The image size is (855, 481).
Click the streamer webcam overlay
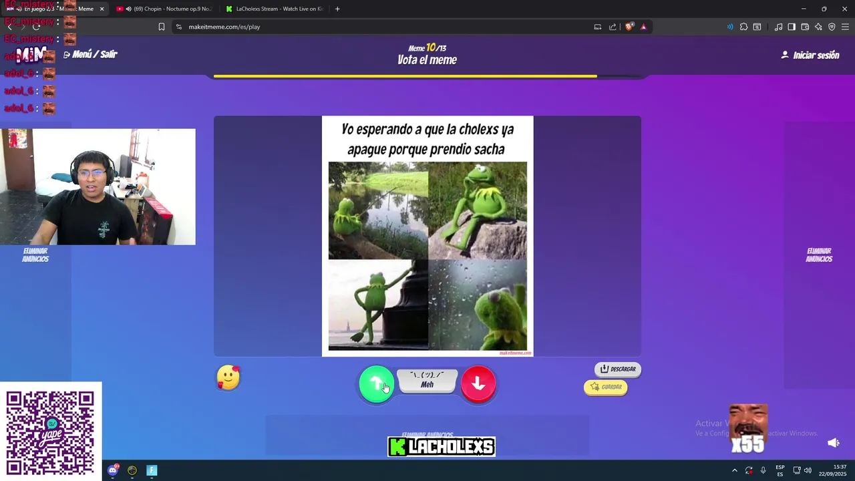[98, 187]
